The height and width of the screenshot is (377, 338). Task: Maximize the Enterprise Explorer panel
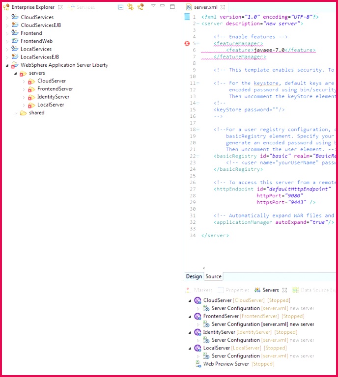coord(172,6)
